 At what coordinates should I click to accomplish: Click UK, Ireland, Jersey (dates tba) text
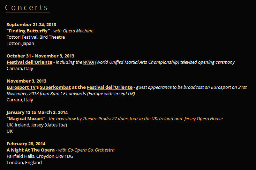(37, 125)
